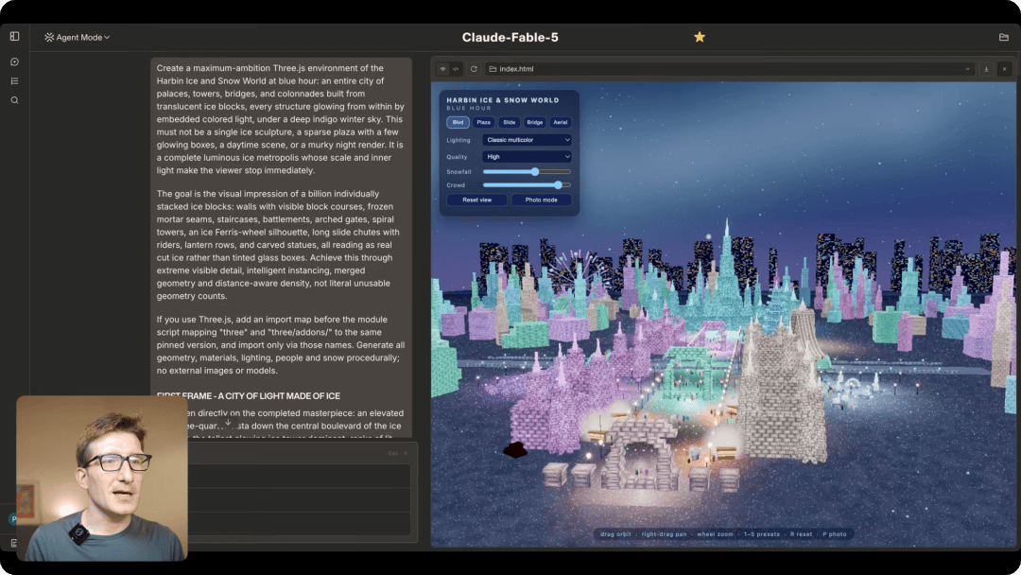The height and width of the screenshot is (575, 1021).
Task: Select the Blvd camera preset
Action: (458, 122)
